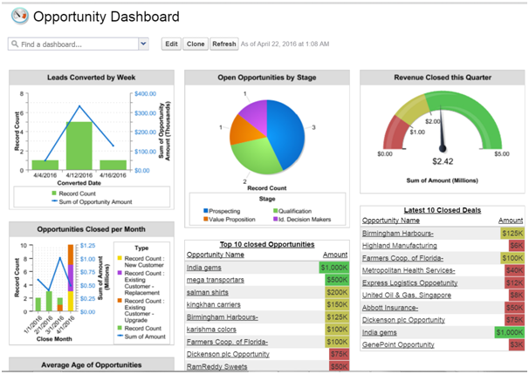The height and width of the screenshot is (374, 529).
Task: Click the yellow New Customer legend swatch
Action: click(x=120, y=258)
